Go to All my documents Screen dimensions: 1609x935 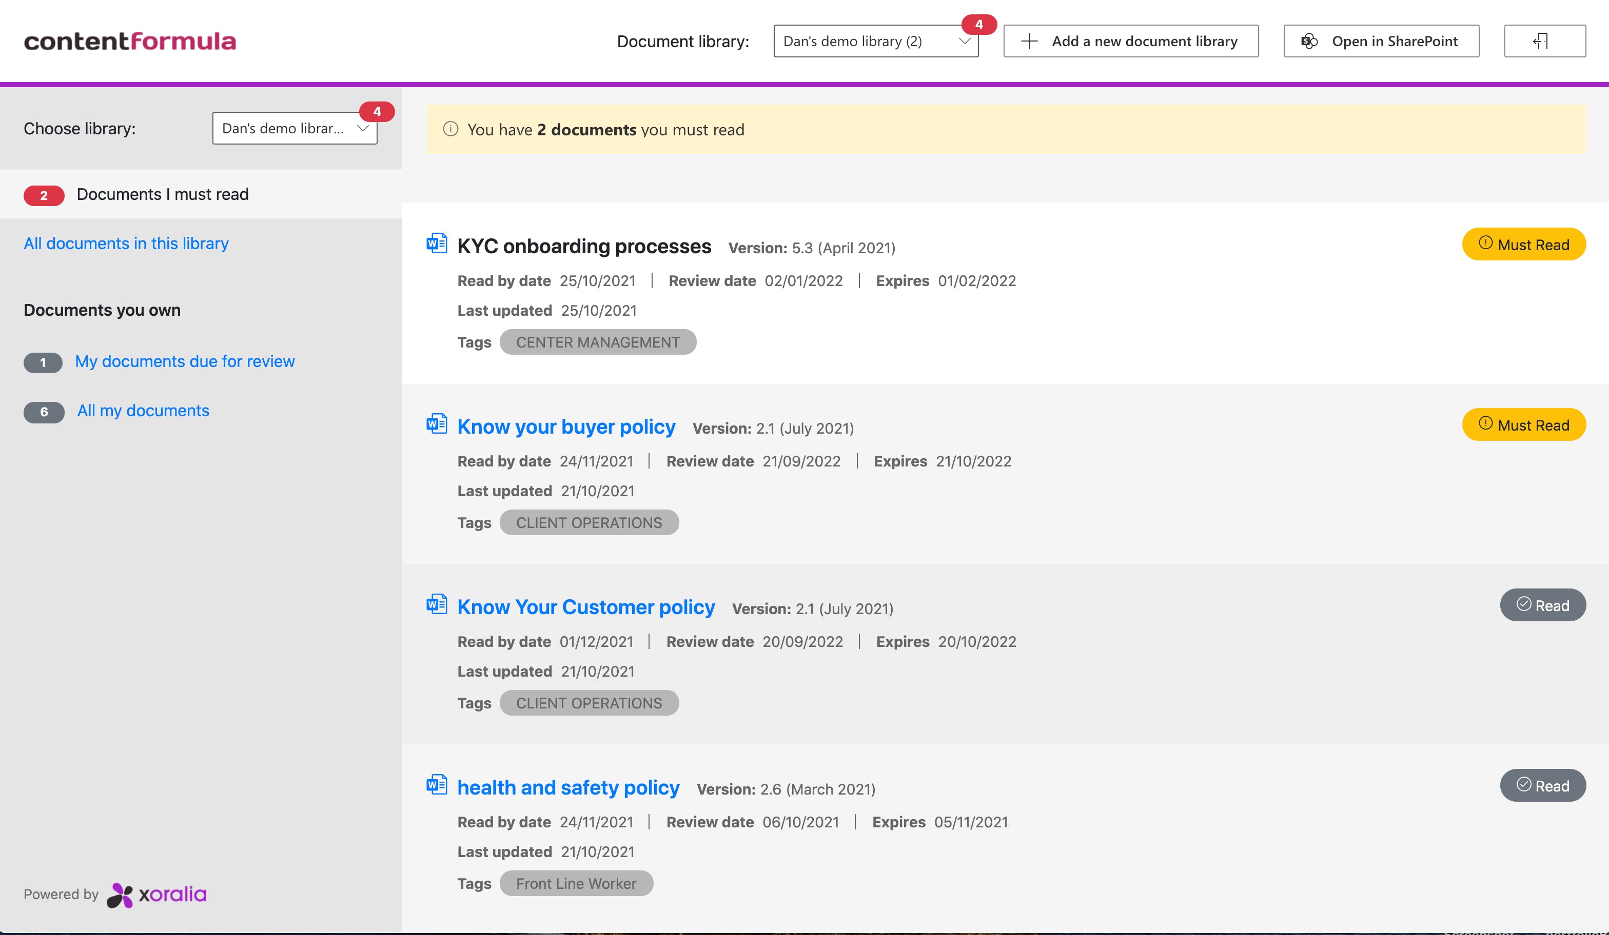143,410
